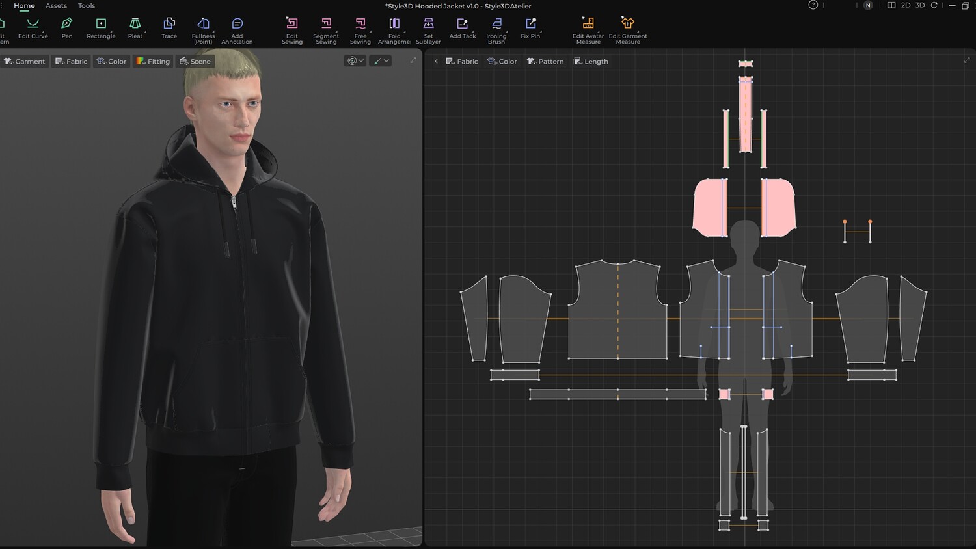Screen dimensions: 976x549
Task: Select the pink left hood pattern piece
Action: tap(709, 207)
